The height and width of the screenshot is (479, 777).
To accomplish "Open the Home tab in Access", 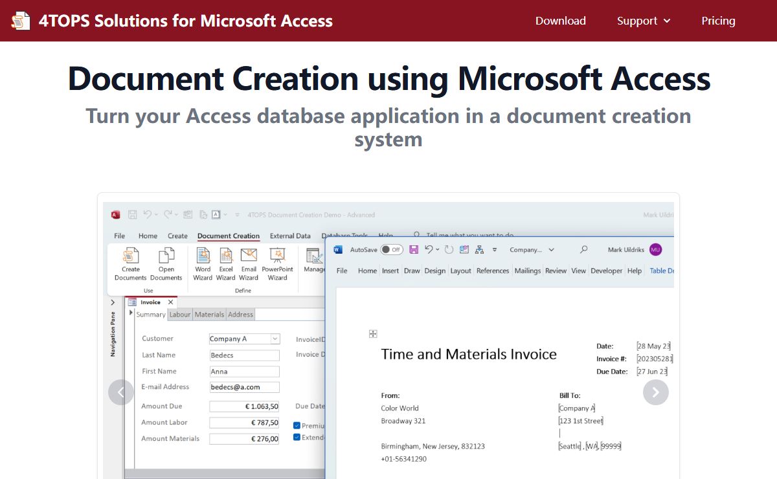I will tap(148, 236).
